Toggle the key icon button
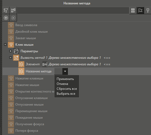The image size is (151, 135). click(x=148, y=10)
